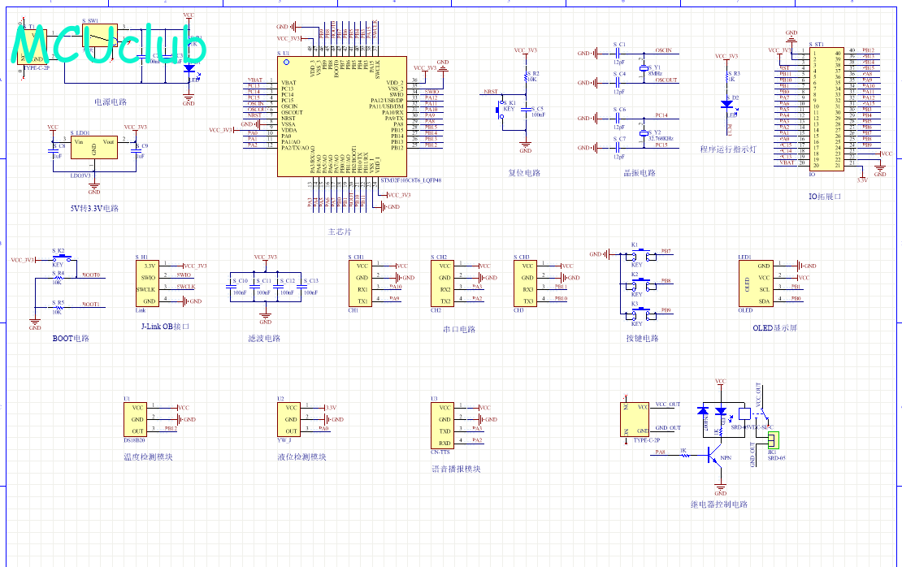Select the 语音播报模块 caption
Image resolution: width=902 pixels, height=567 pixels.
pyautogui.click(x=456, y=470)
